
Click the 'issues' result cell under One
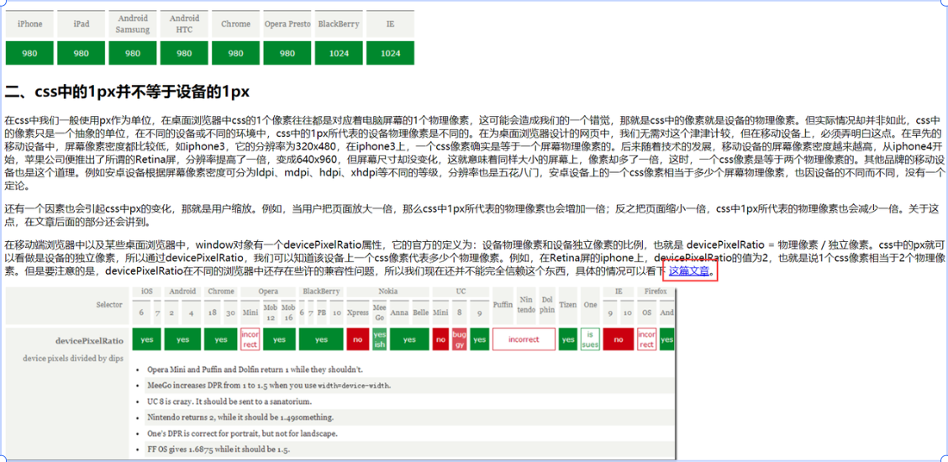pyautogui.click(x=590, y=339)
